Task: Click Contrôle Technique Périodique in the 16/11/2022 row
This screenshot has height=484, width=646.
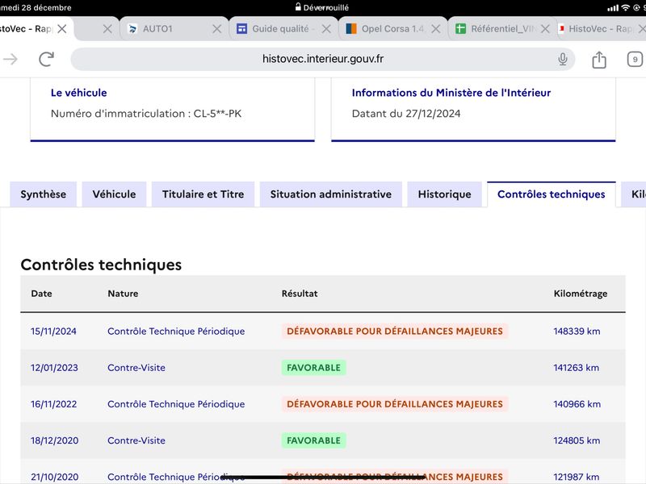Action: pyautogui.click(x=176, y=404)
